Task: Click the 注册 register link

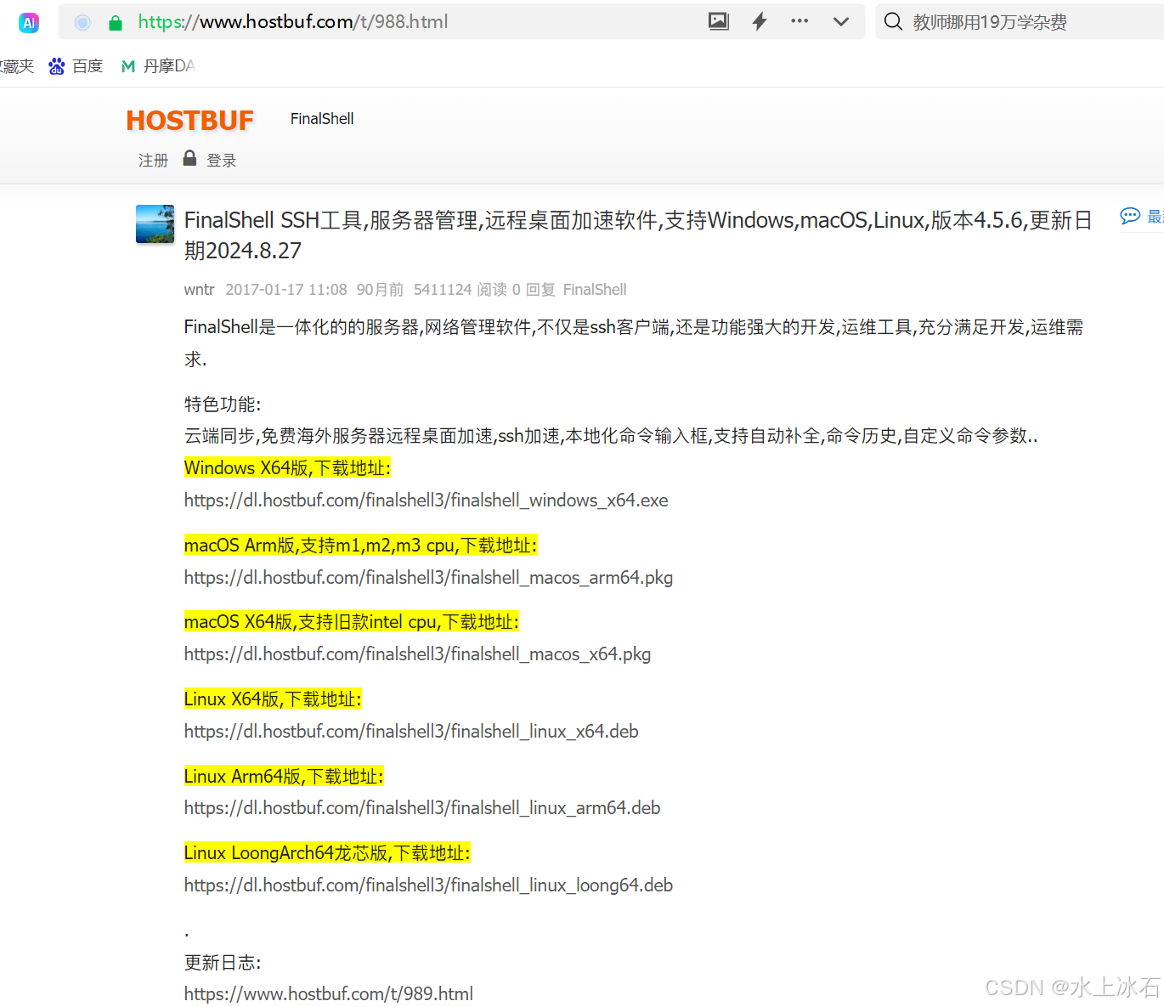Action: coord(154,161)
